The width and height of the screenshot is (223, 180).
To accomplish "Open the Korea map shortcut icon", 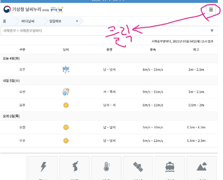I will [x=75, y=167].
